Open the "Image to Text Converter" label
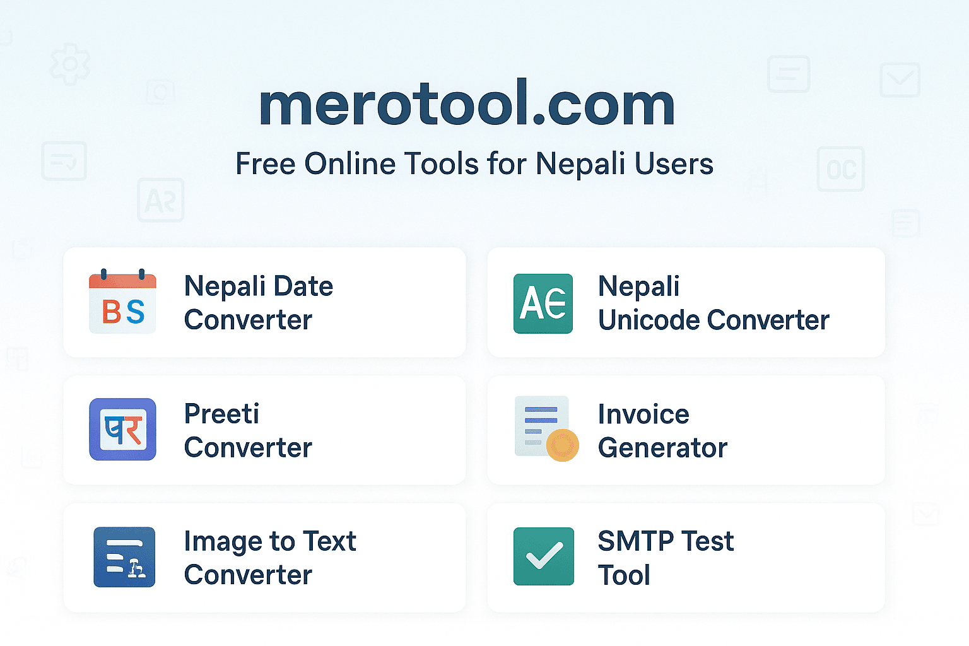Screen dimensions: 969x646 coord(270,558)
